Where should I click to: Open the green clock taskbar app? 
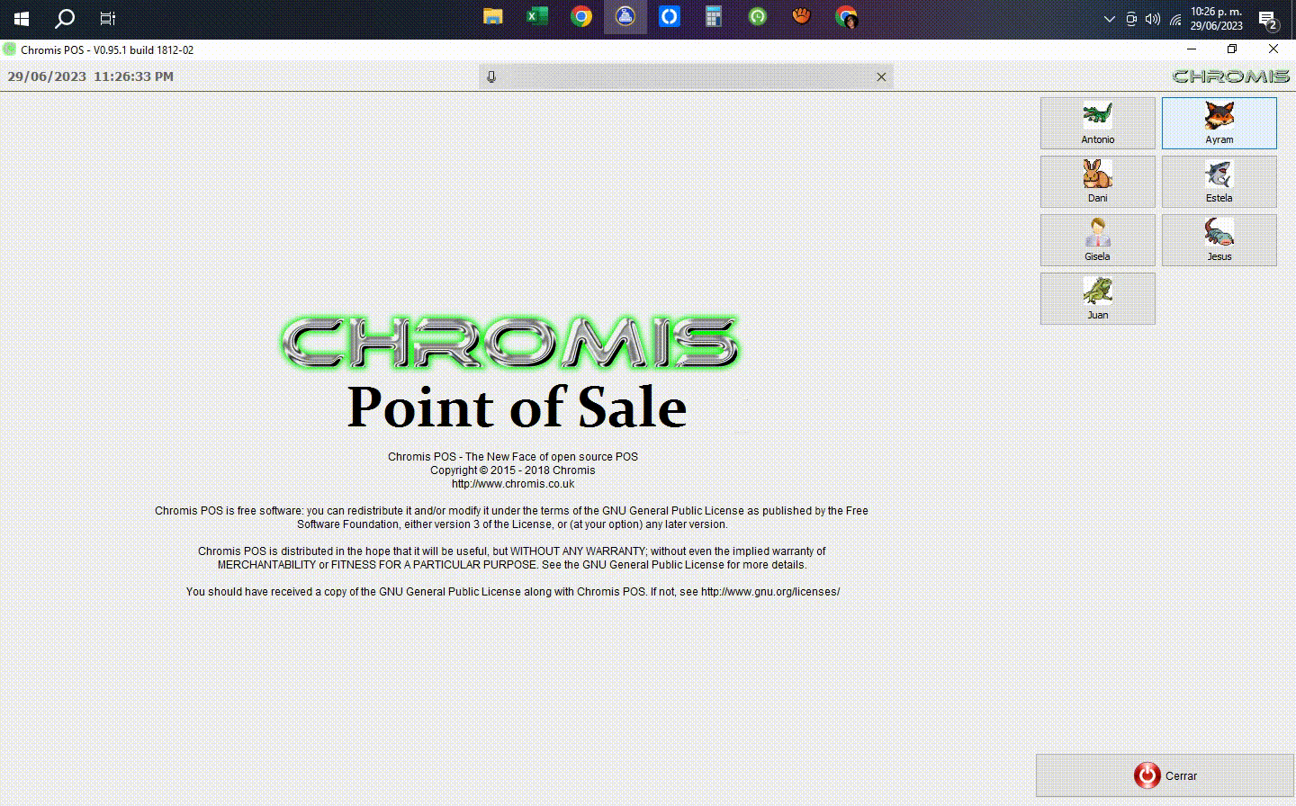click(757, 17)
